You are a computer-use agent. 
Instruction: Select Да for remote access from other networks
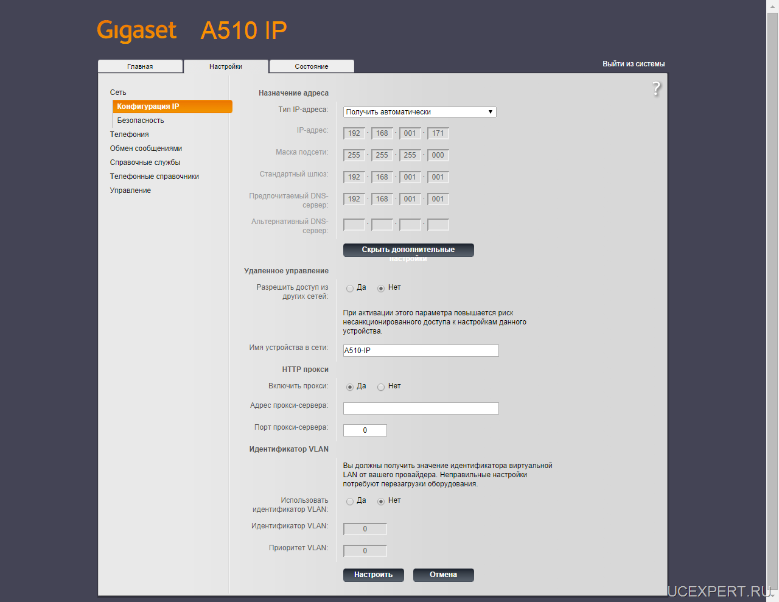pyautogui.click(x=350, y=289)
